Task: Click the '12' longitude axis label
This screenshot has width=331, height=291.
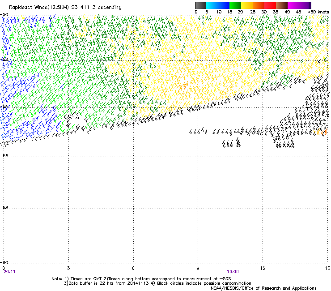Action: click(263, 268)
